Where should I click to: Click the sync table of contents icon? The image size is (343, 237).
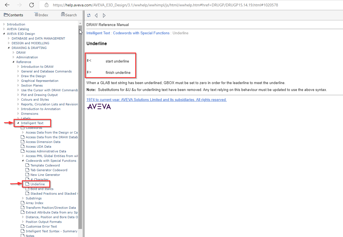point(89,15)
